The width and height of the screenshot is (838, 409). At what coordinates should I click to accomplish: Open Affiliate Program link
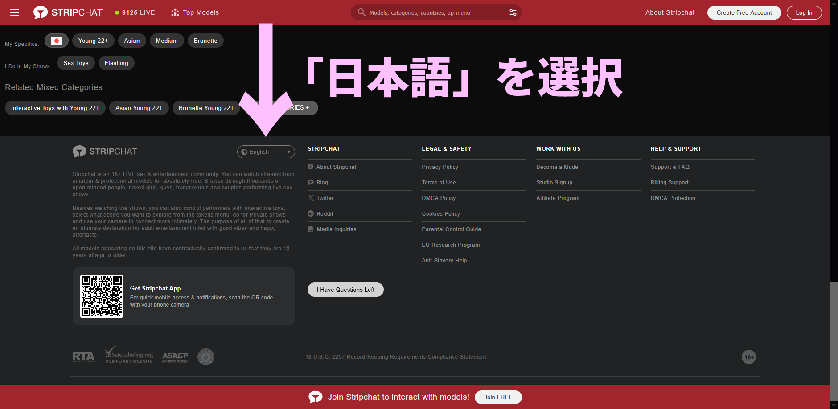pos(558,198)
